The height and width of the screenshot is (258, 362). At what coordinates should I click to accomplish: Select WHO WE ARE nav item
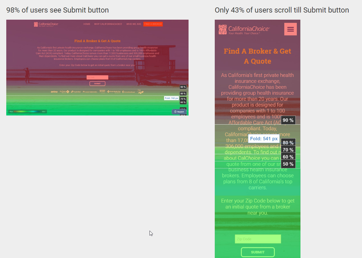click(x=134, y=24)
